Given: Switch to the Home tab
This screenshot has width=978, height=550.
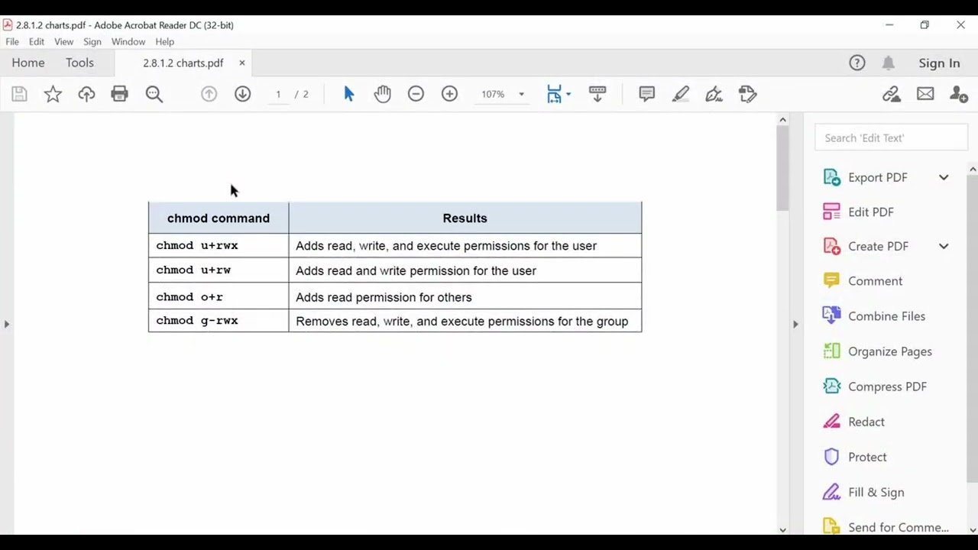Looking at the screenshot, I should coord(28,63).
